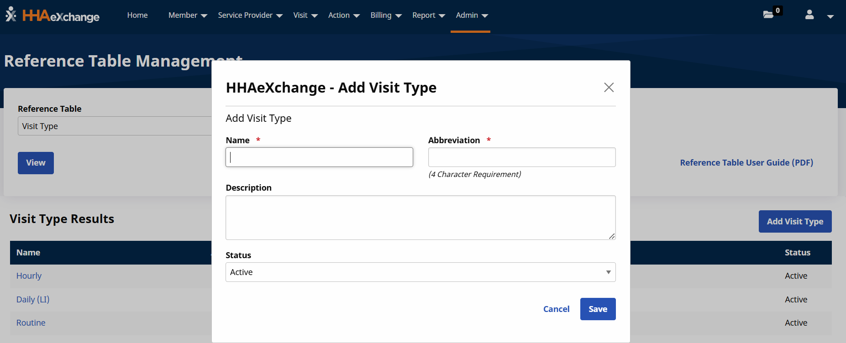The image size is (846, 343).
Task: Open Reference Table User Guide PDF
Action: point(746,163)
